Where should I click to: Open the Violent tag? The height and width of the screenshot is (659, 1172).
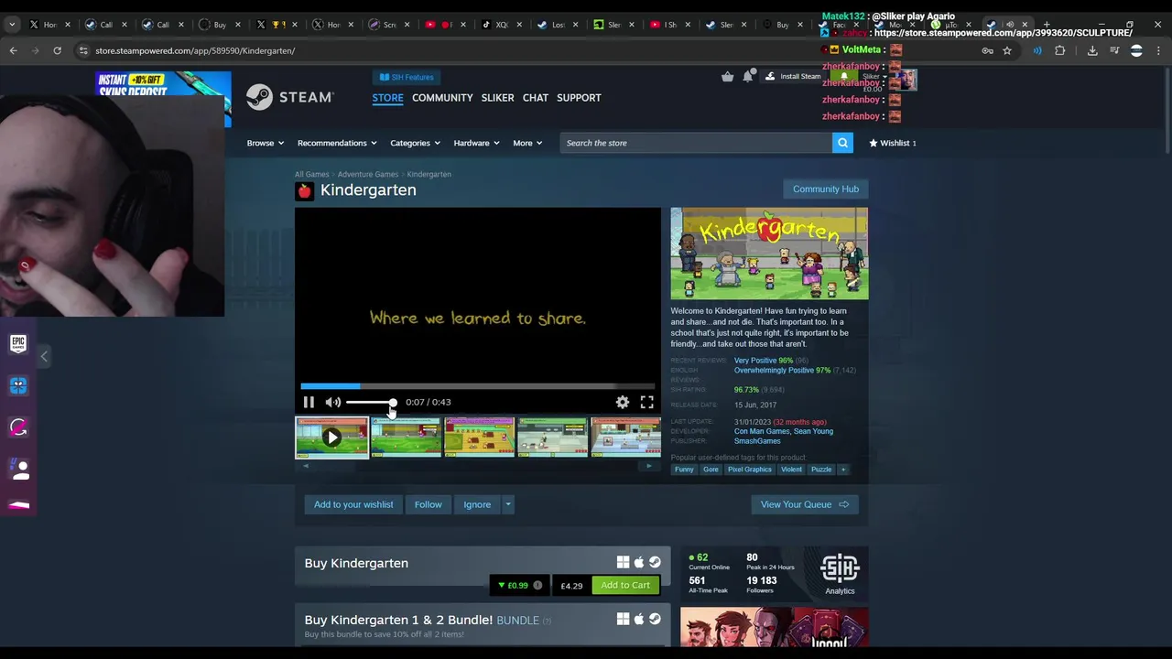point(791,470)
